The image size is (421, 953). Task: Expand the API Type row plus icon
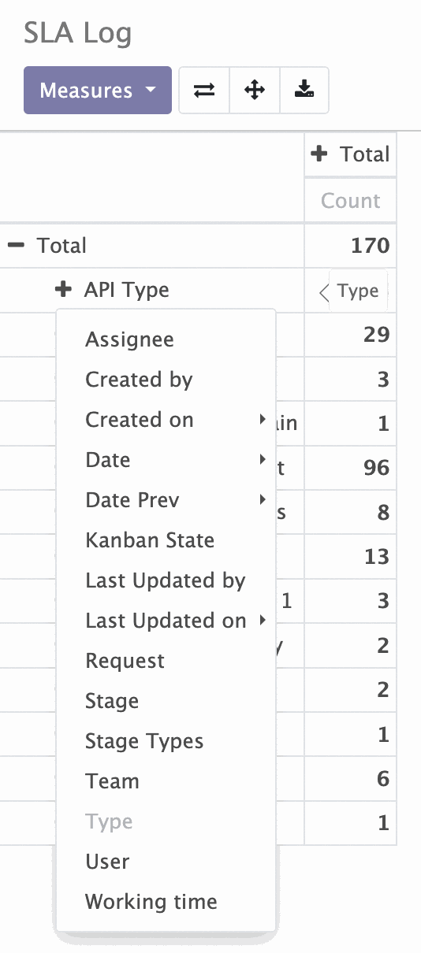(x=63, y=290)
